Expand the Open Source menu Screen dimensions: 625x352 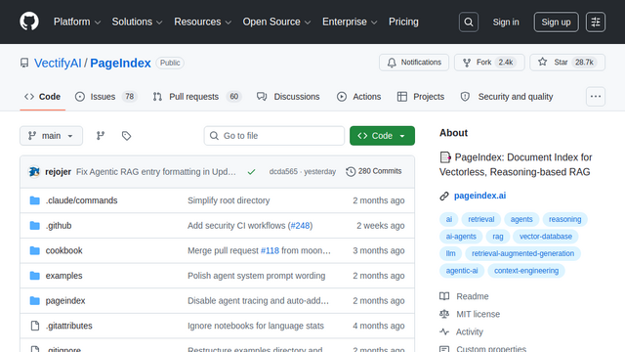[x=276, y=22]
